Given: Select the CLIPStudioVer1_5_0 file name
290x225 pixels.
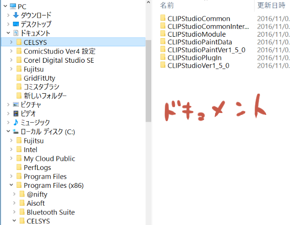Looking at the screenshot, I should 198,66.
